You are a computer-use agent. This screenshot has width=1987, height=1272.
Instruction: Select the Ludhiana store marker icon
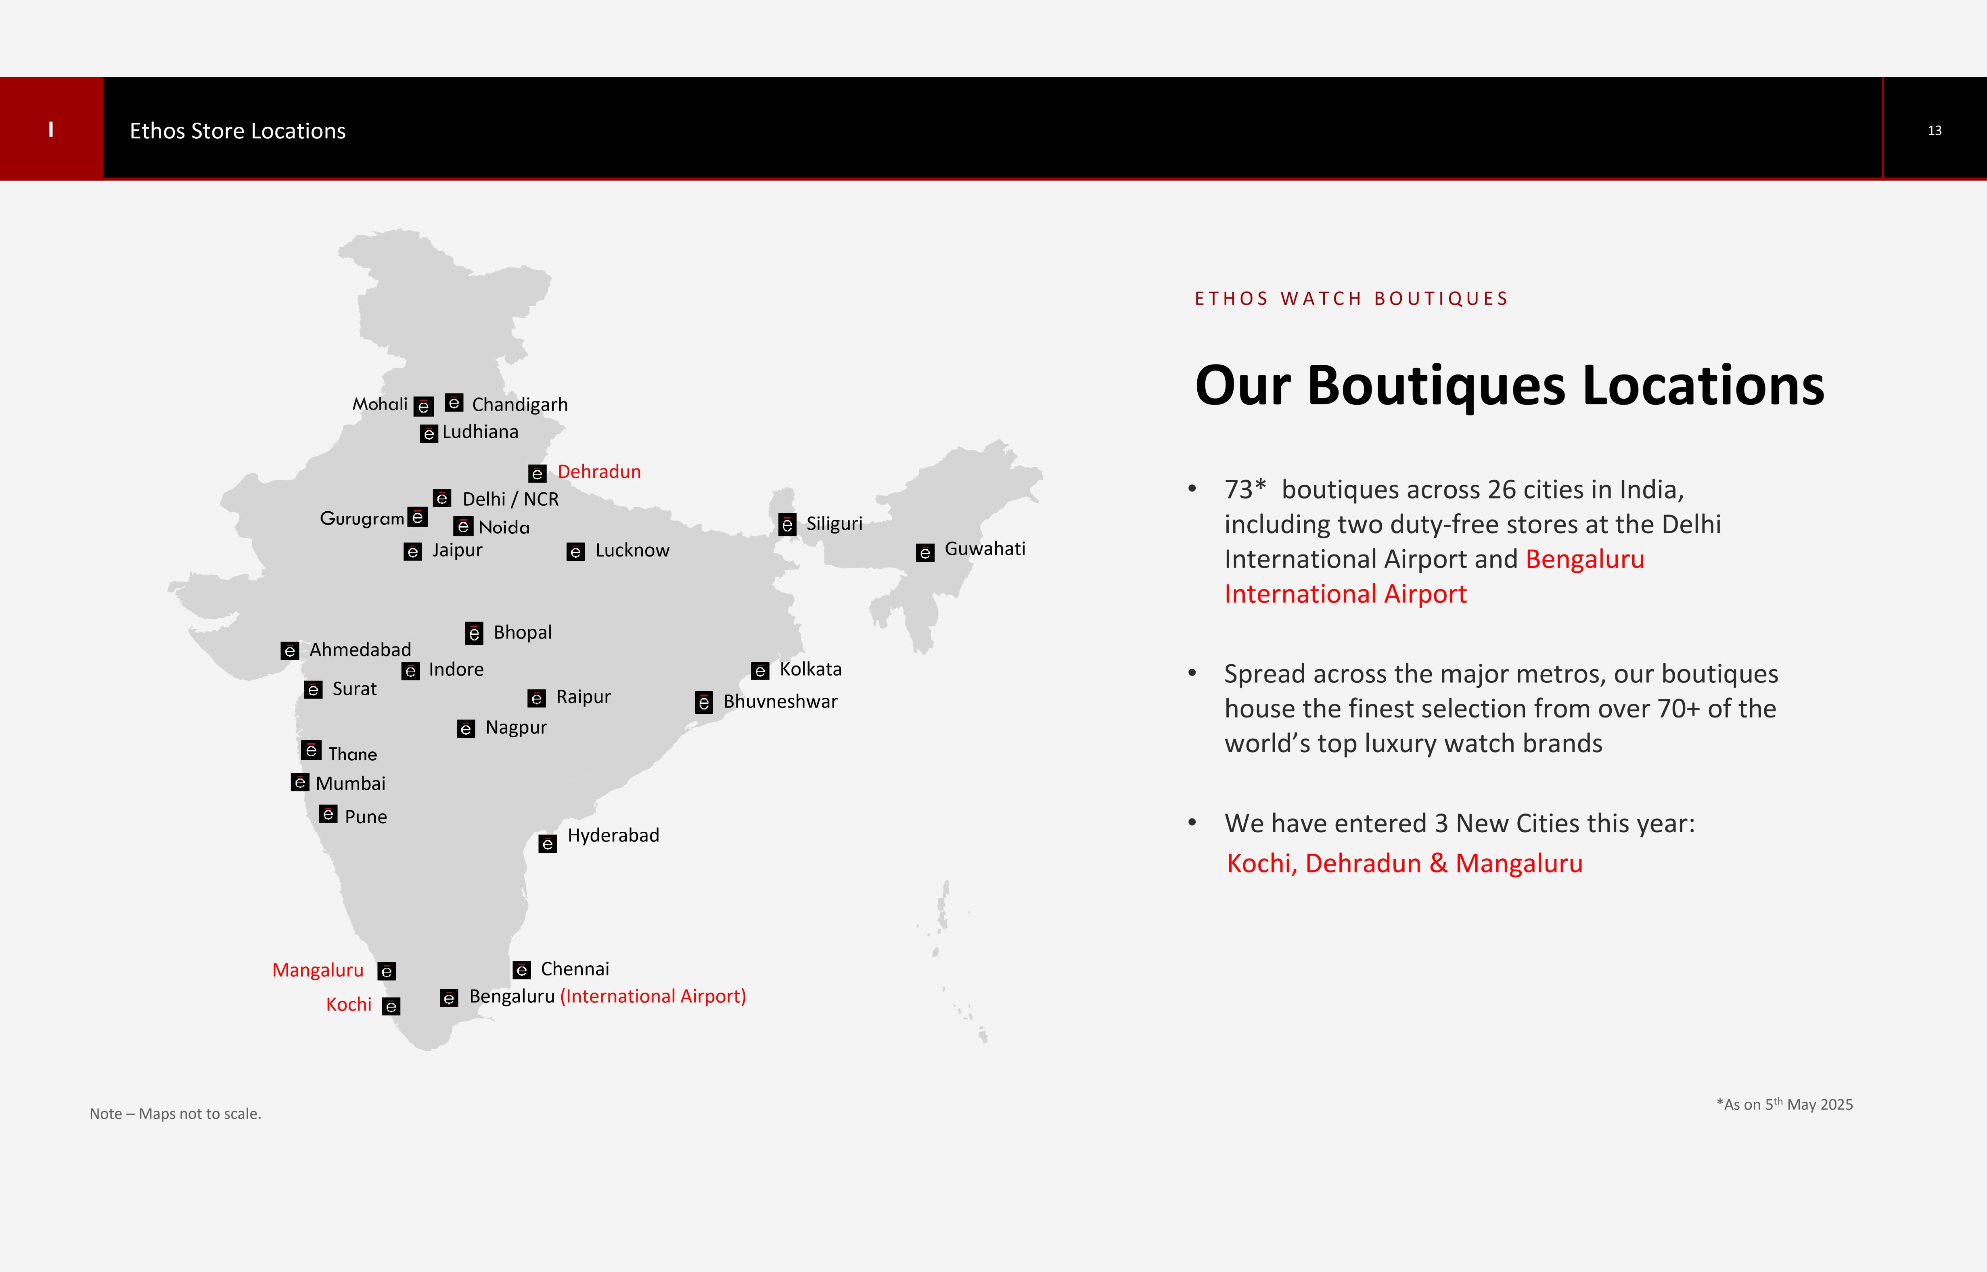(429, 434)
